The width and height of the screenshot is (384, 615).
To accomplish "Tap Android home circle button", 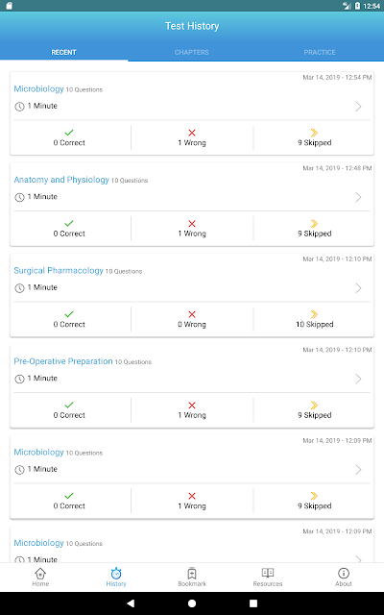I will point(192,603).
